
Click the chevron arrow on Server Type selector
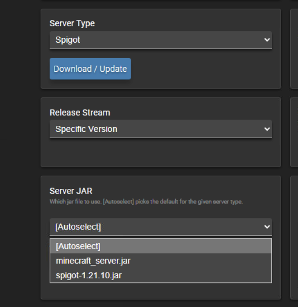click(x=266, y=40)
